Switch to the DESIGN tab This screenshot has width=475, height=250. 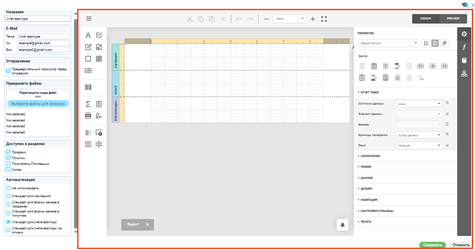tap(425, 19)
